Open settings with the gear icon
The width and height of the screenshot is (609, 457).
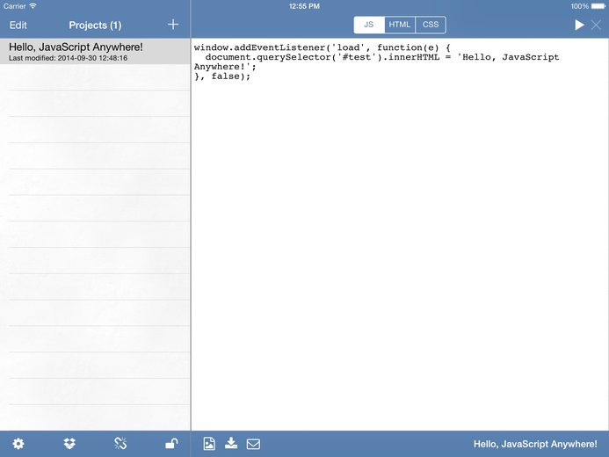click(18, 444)
